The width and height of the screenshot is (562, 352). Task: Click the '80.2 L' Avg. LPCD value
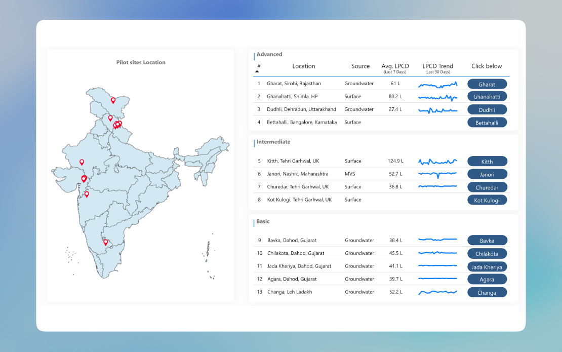tap(395, 96)
